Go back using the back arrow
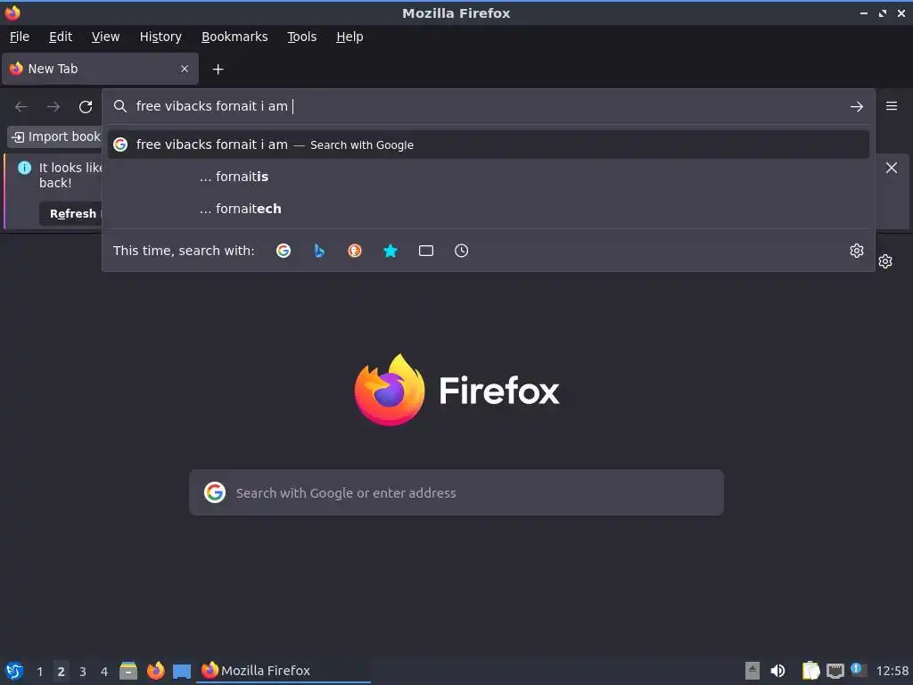The width and height of the screenshot is (913, 685). click(21, 107)
